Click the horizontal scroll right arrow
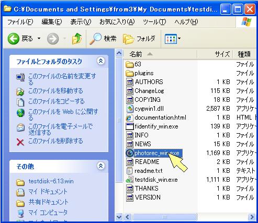 click(252, 217)
